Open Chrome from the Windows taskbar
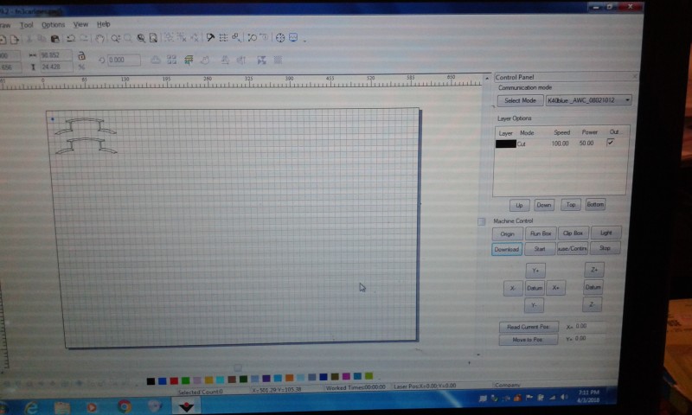The image size is (692, 415). [124, 405]
